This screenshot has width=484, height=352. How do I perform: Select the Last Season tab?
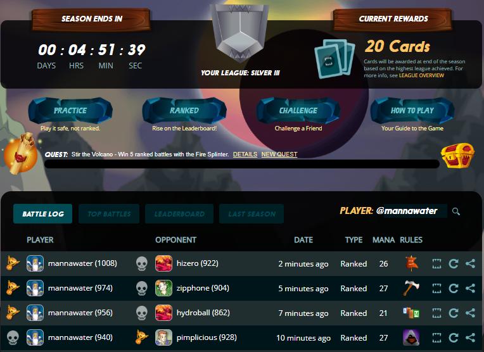click(252, 213)
